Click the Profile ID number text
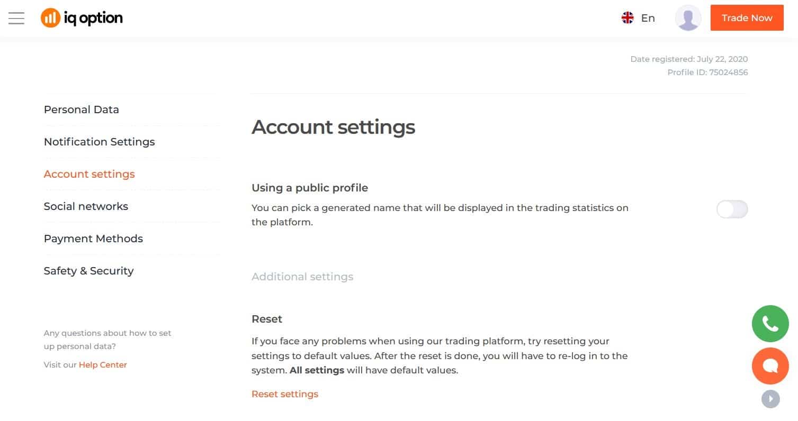798x421 pixels. pos(728,72)
